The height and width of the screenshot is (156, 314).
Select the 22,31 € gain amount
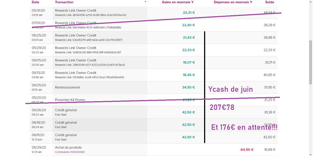click(x=189, y=13)
